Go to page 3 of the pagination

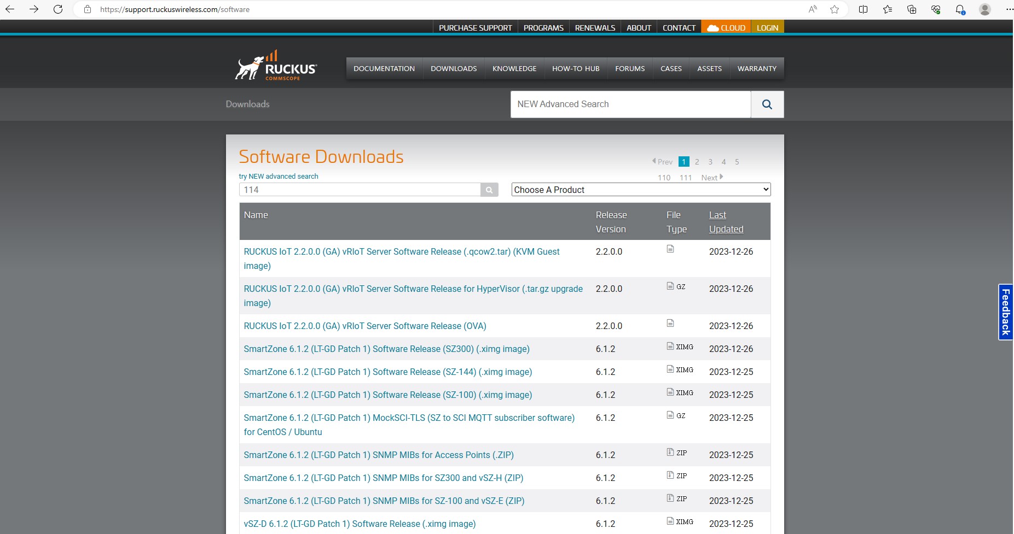point(710,162)
